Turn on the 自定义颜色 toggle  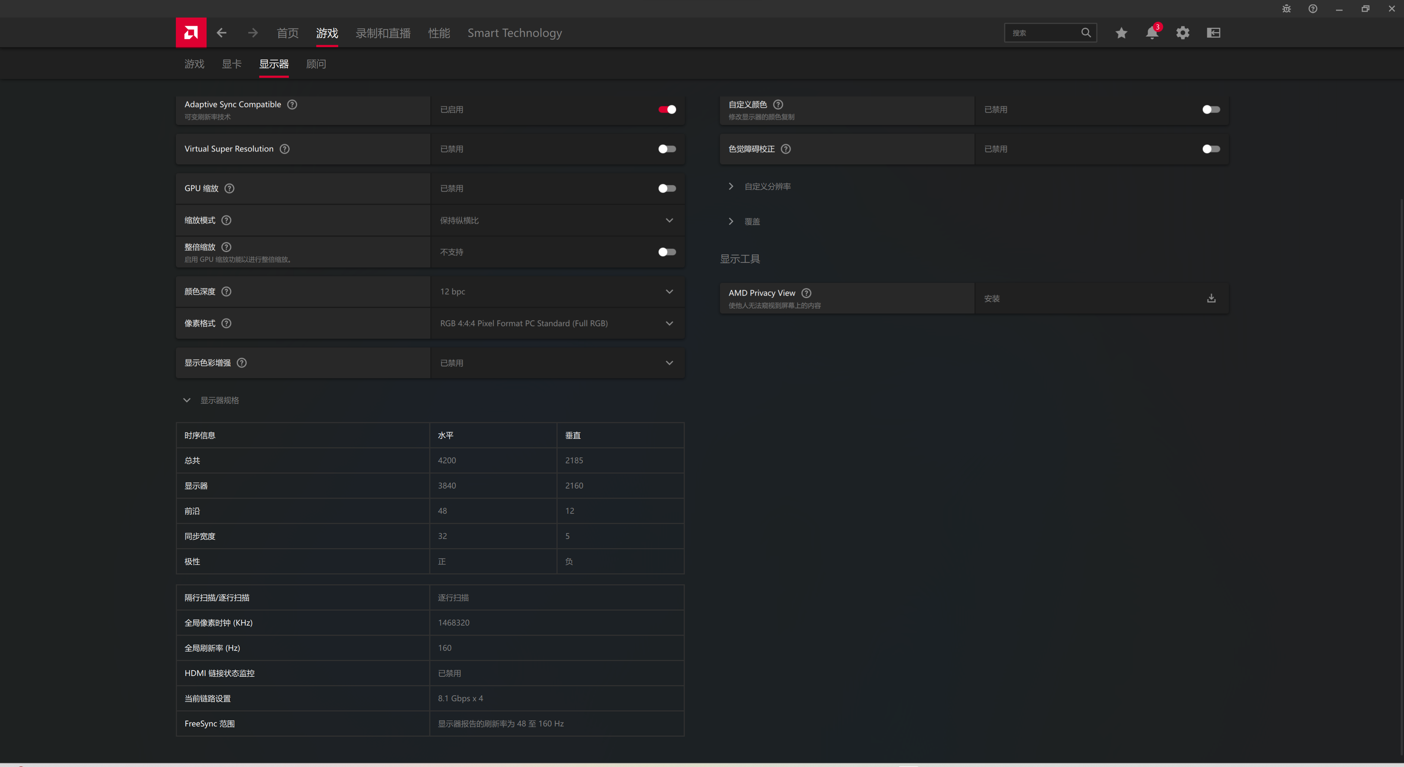coord(1211,110)
